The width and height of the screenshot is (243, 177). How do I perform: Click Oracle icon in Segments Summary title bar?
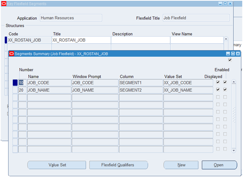coord(12,54)
